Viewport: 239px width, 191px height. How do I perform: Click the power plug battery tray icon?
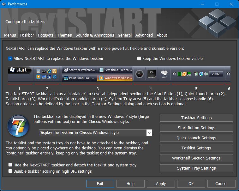click(x=196, y=74)
